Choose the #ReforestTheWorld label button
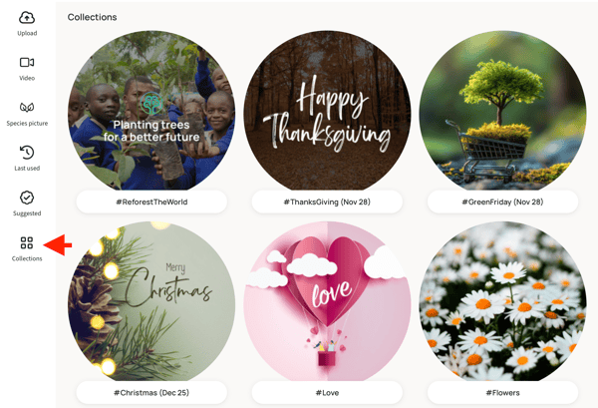Screen dimensions: 598x408 (151, 202)
